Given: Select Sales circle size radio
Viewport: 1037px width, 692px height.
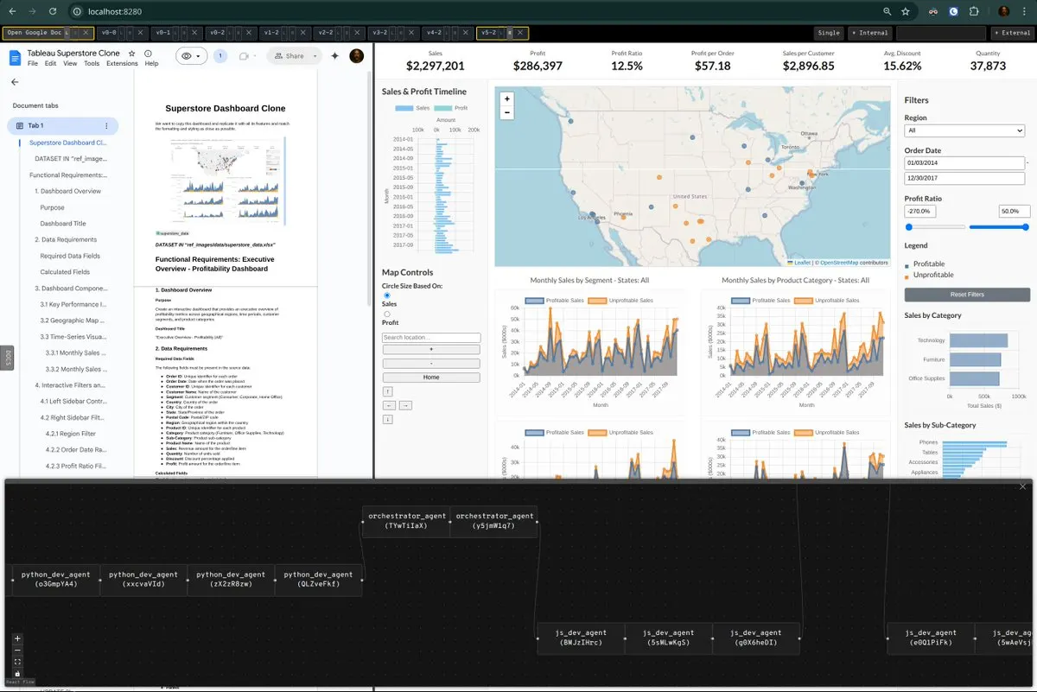Looking at the screenshot, I should 386,295.
